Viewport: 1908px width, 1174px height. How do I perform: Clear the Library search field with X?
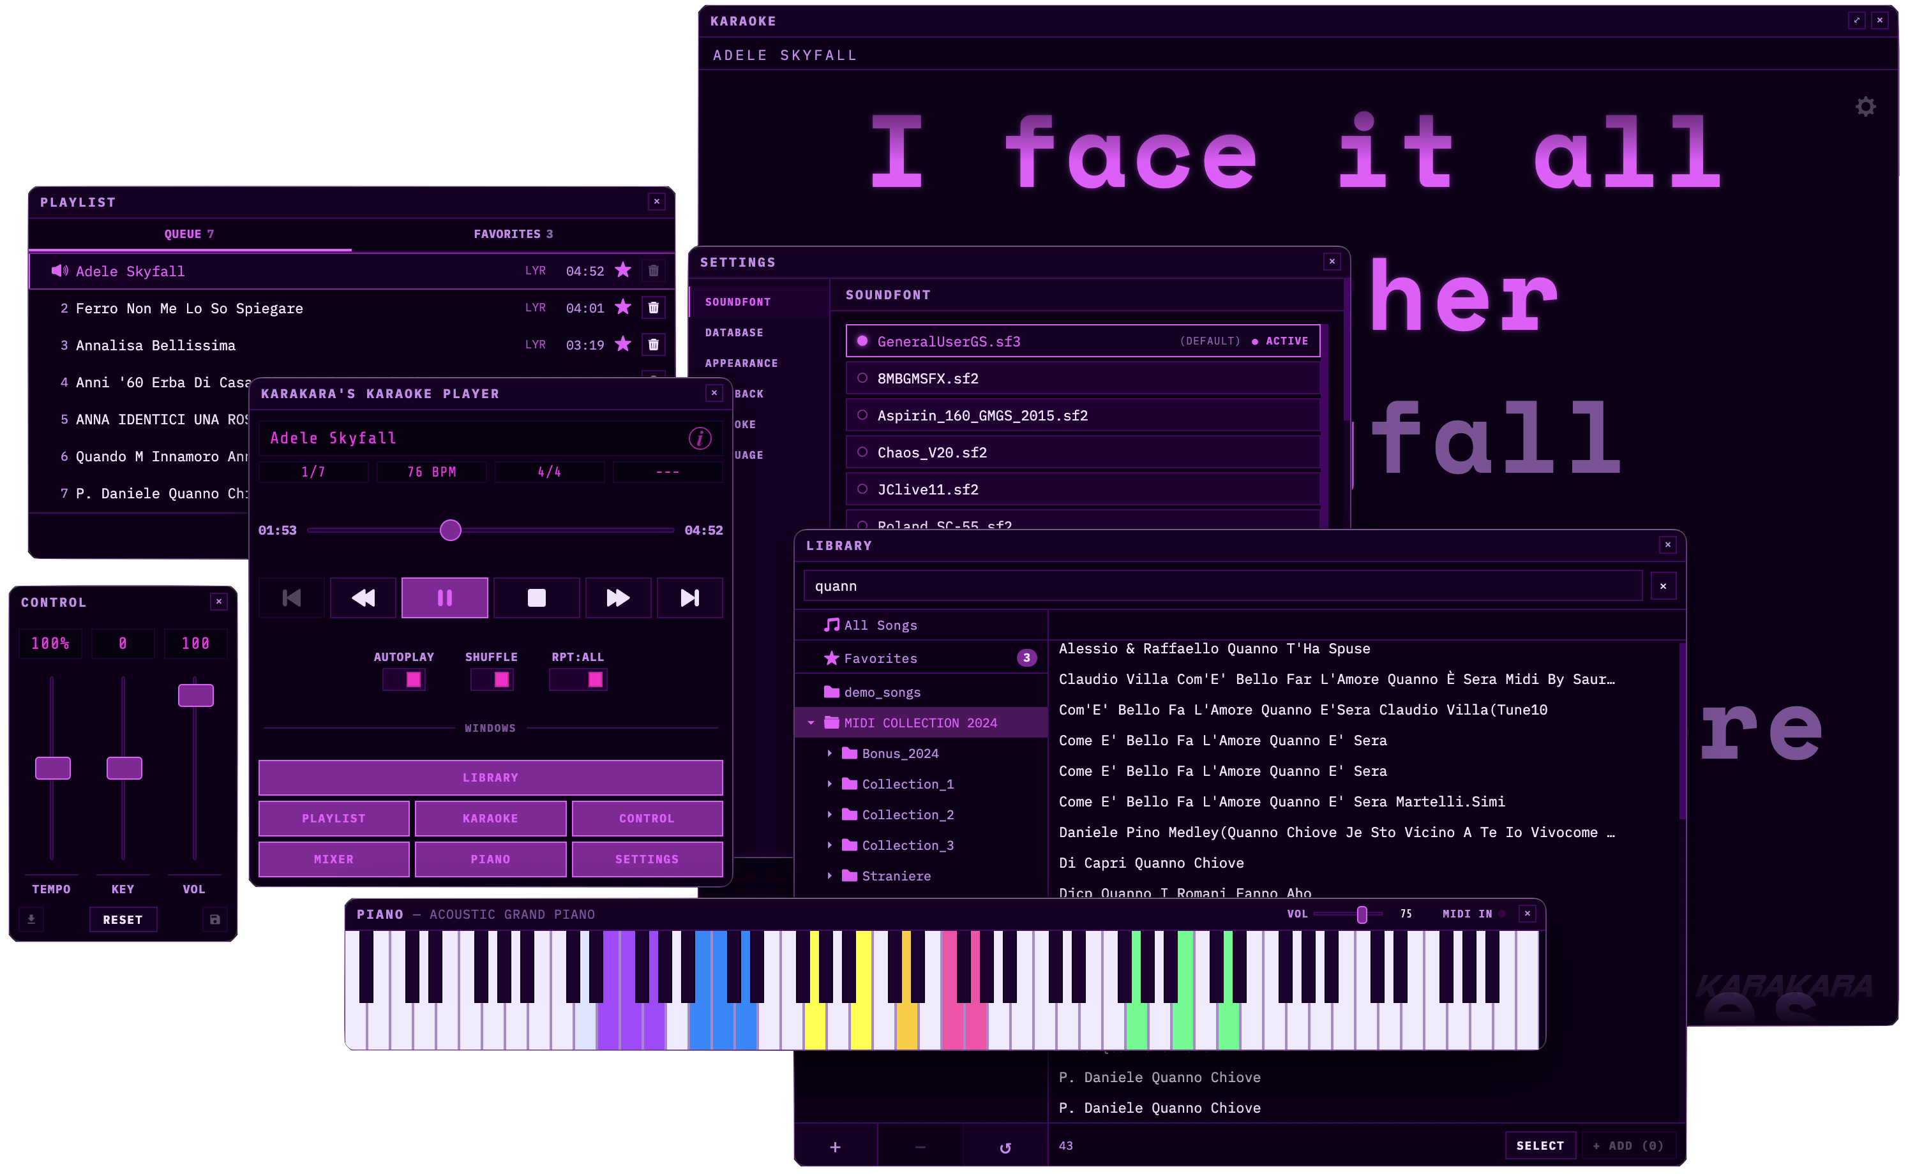tap(1662, 586)
